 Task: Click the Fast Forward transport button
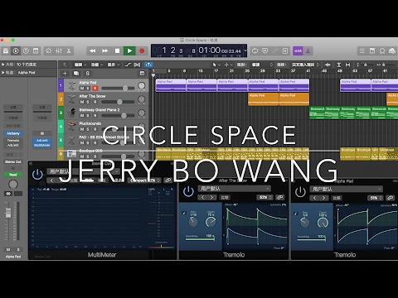tap(105, 50)
